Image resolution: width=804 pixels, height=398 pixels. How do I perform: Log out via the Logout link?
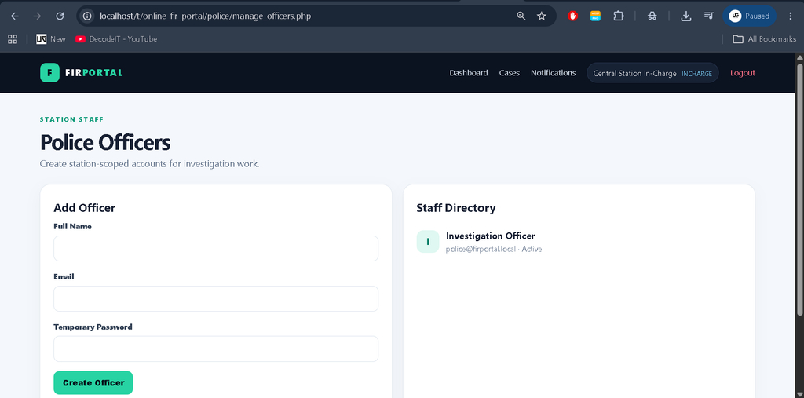743,73
